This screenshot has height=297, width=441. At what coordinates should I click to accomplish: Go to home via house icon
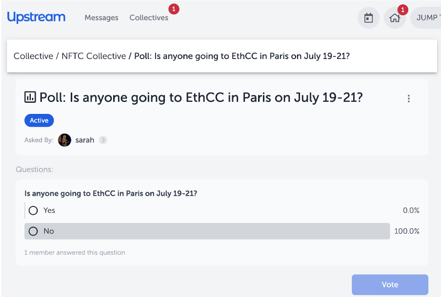[395, 18]
